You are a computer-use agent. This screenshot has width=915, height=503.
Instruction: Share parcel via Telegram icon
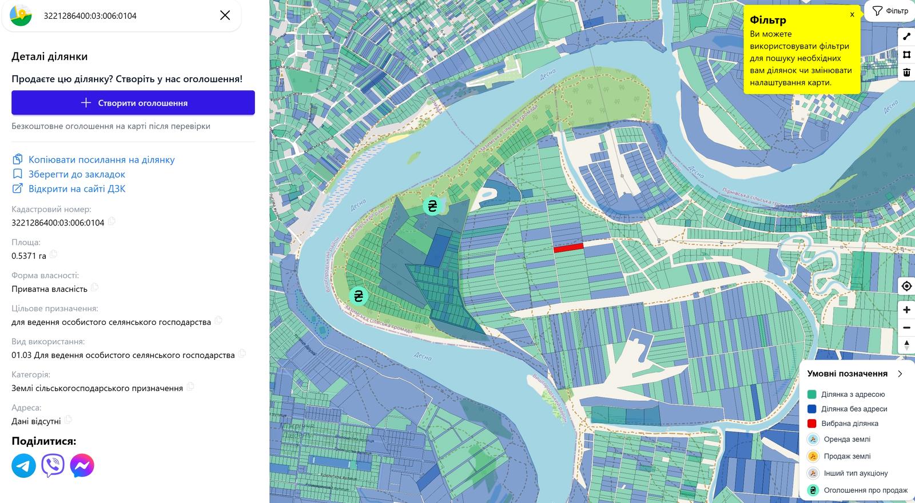click(x=23, y=466)
